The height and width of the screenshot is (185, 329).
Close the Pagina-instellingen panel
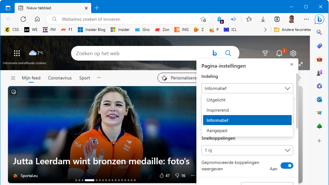pyautogui.click(x=292, y=64)
